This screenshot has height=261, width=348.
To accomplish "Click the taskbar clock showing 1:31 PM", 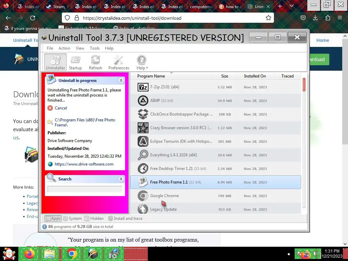I will (x=332, y=254).
